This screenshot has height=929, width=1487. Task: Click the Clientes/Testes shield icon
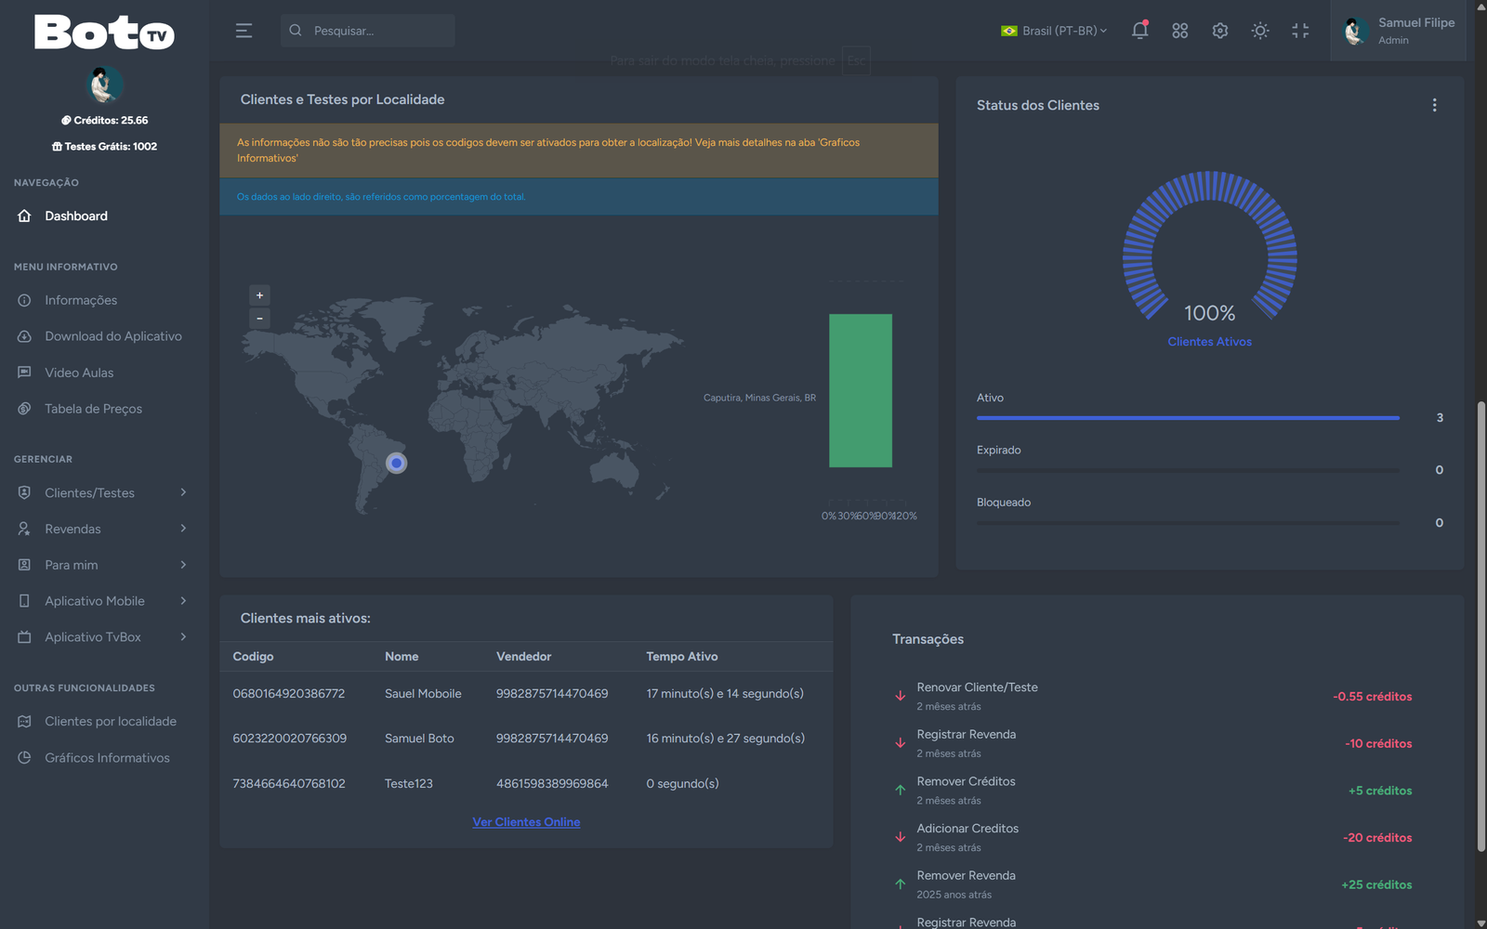pos(25,492)
